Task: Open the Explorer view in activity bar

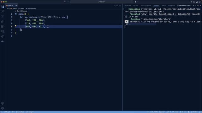Action: pyautogui.click(x=3, y=6)
